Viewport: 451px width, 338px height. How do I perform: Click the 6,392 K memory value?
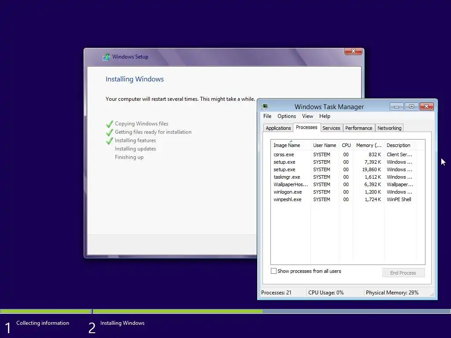pyautogui.click(x=373, y=184)
